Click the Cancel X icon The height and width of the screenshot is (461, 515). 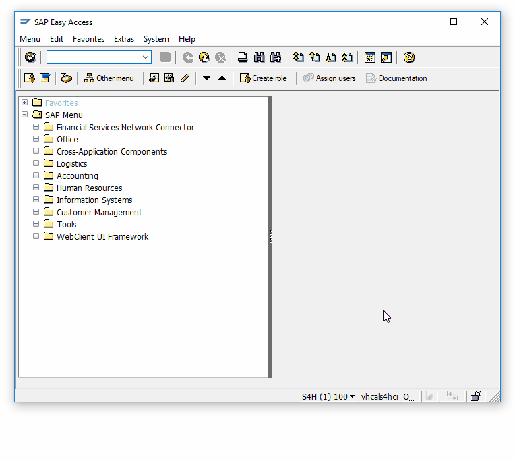click(x=220, y=57)
